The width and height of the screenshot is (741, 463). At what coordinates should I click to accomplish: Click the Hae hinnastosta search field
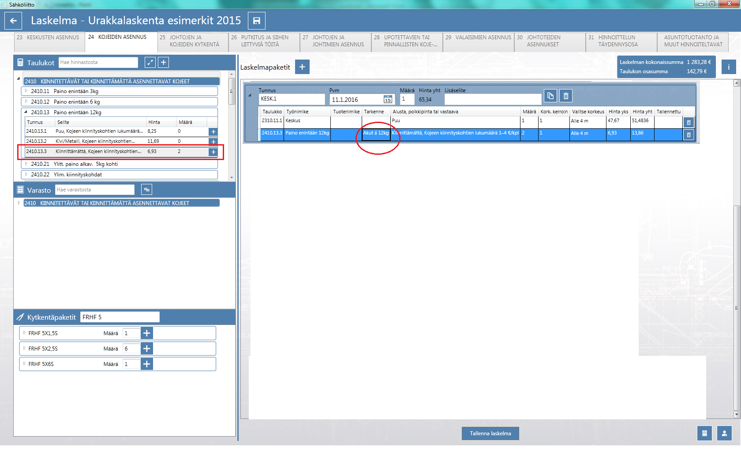[98, 63]
